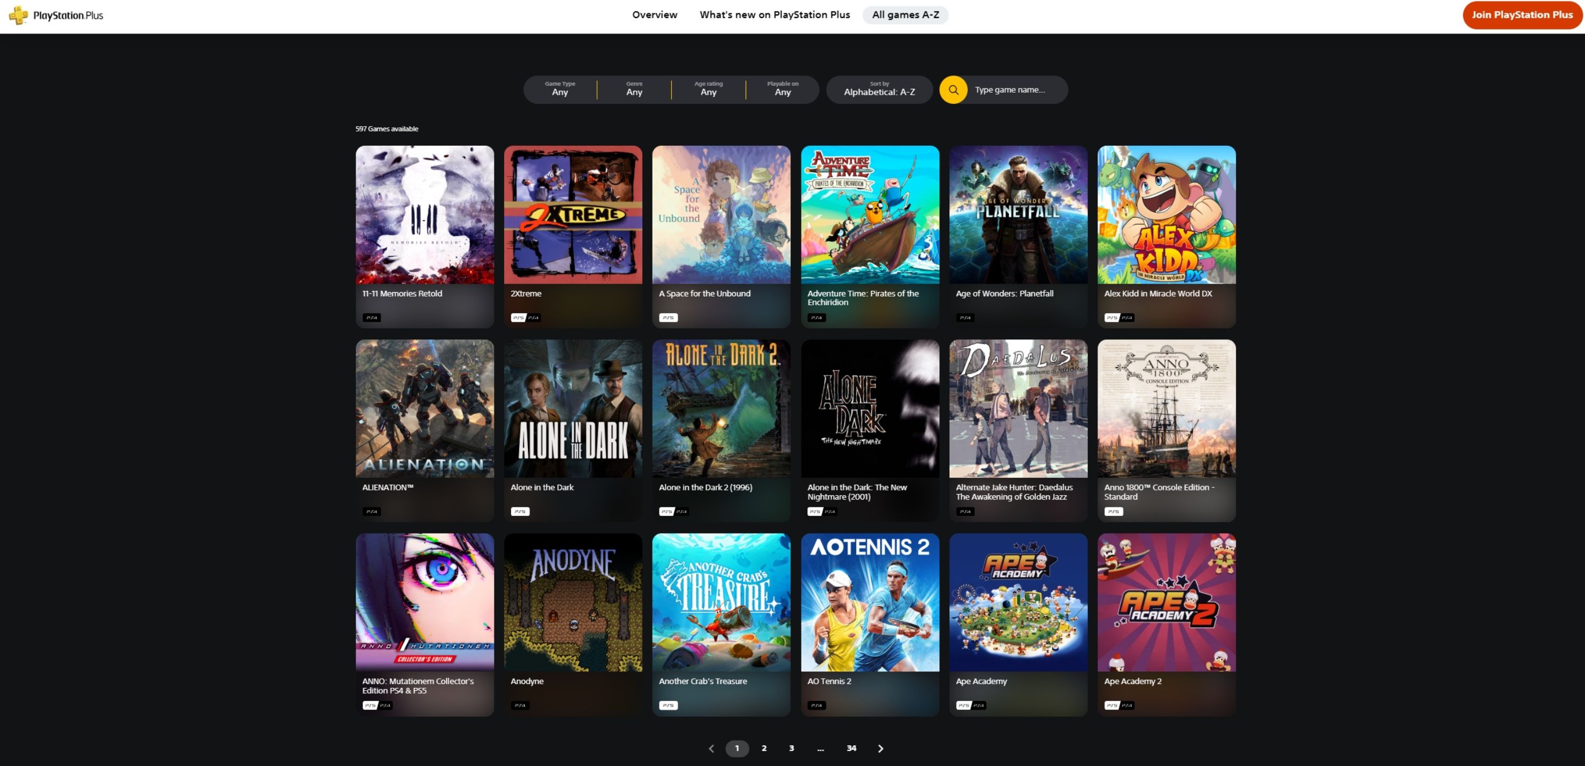
Task: Open Alex Kidd in Miracle World DX cover
Action: click(x=1167, y=214)
